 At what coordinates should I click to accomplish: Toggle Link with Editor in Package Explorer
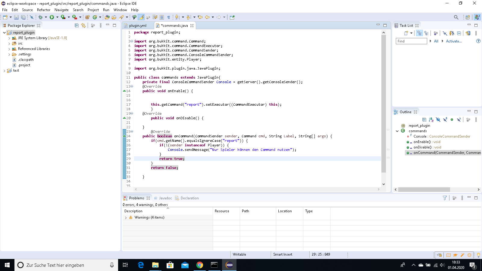(83, 25)
